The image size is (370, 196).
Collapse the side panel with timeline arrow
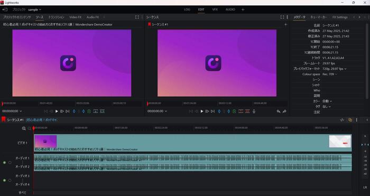click(367, 120)
